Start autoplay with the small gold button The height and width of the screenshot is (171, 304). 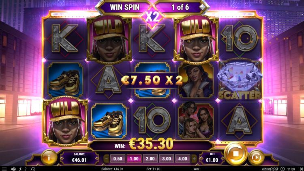tap(256, 158)
